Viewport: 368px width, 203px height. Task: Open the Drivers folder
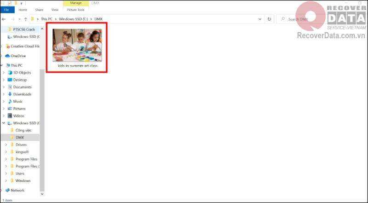coord(21,145)
